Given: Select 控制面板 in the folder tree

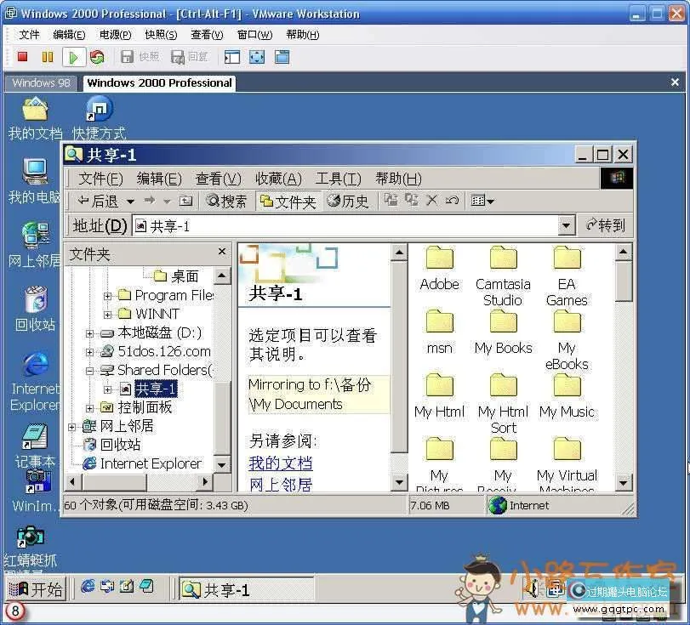Looking at the screenshot, I should (x=141, y=406).
